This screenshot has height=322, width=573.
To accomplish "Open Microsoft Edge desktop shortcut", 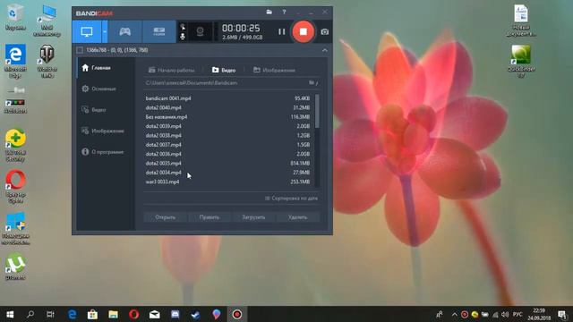I will point(15,61).
